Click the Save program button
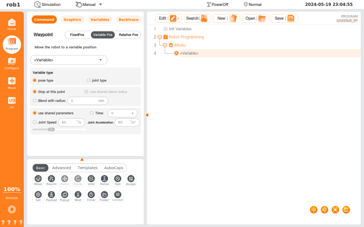Image resolution: width=364 pixels, height=227 pixels. (x=284, y=18)
